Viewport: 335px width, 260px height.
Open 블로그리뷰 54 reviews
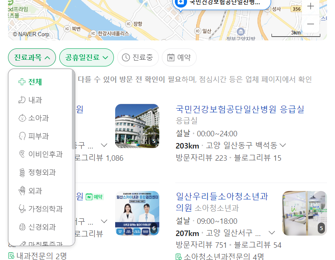258,245
